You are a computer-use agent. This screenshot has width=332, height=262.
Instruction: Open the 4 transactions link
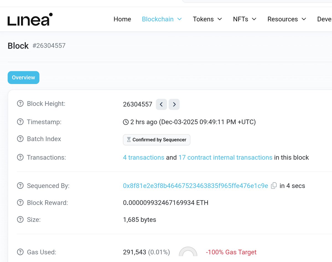[x=144, y=157]
